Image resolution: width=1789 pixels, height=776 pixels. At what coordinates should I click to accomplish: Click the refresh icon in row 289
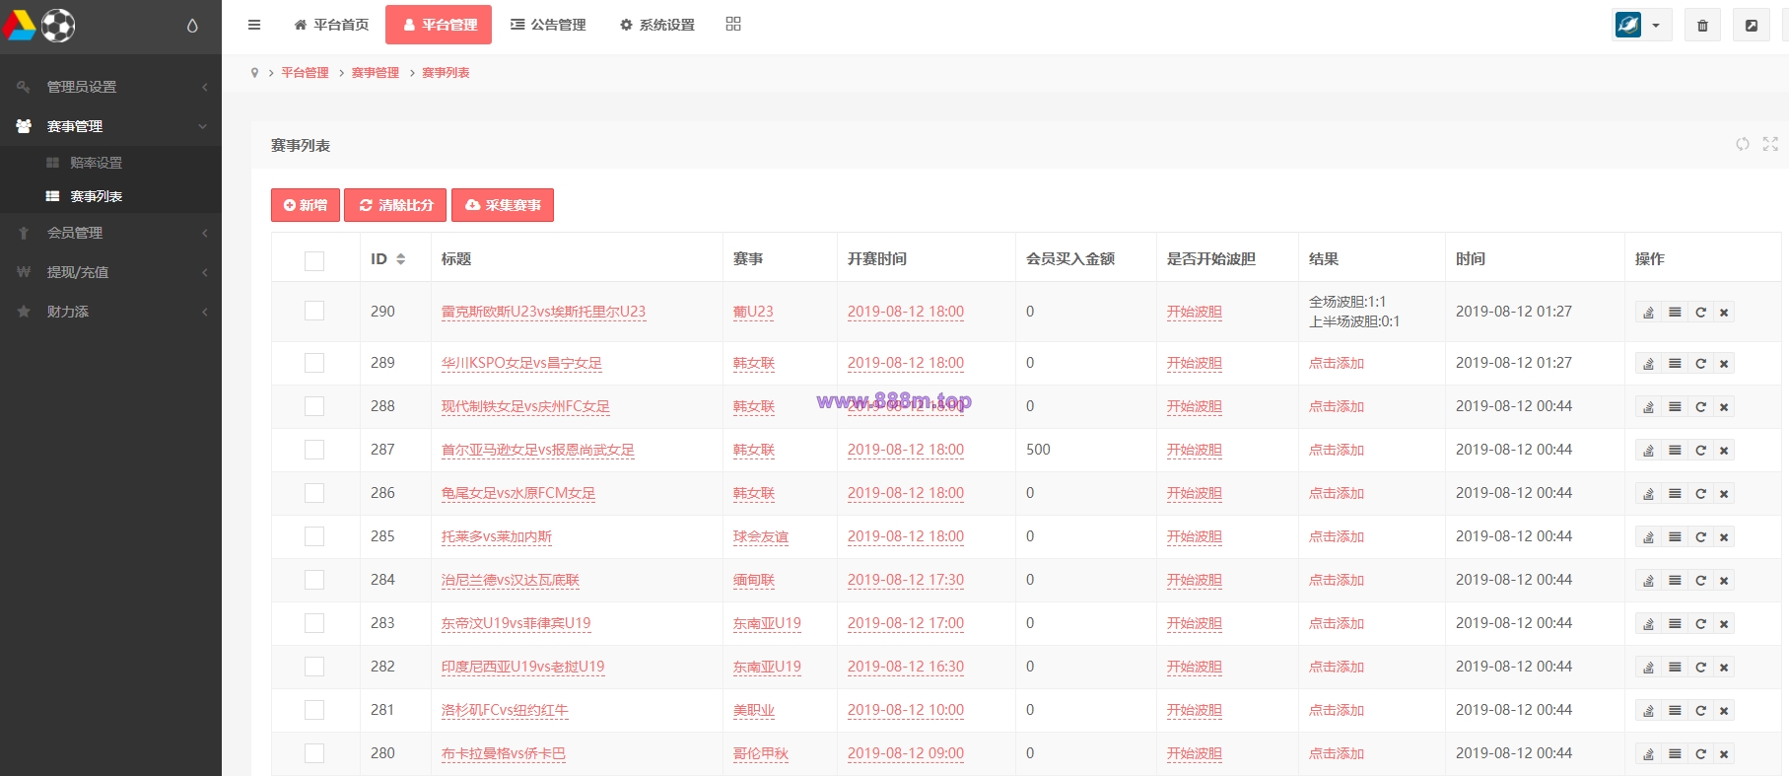tap(1700, 364)
